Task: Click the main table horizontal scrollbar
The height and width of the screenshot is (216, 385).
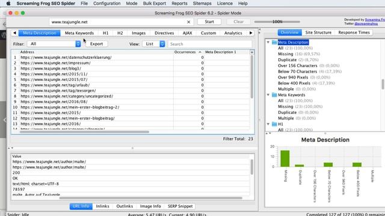Action: [84, 132]
